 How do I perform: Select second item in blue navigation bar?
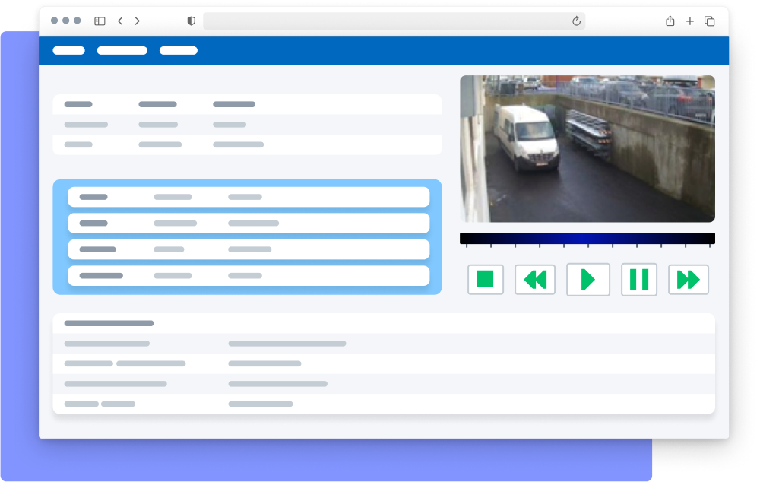click(122, 51)
